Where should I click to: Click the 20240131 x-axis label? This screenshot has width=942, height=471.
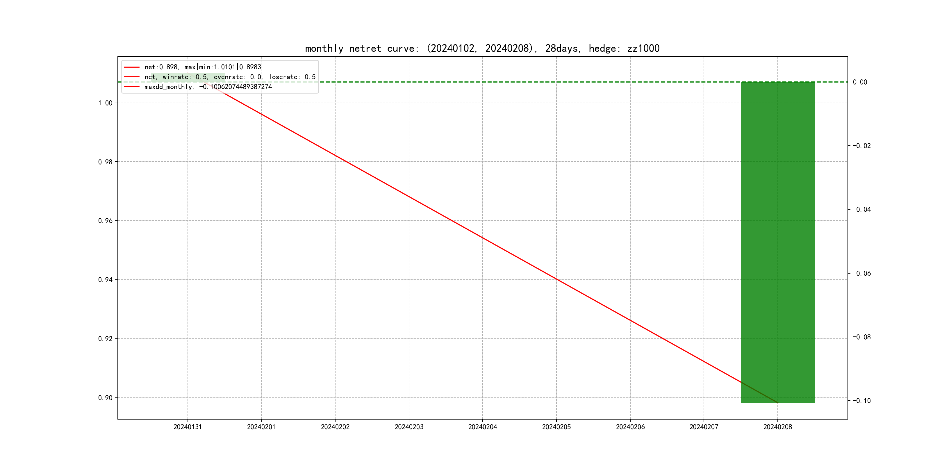tap(188, 427)
